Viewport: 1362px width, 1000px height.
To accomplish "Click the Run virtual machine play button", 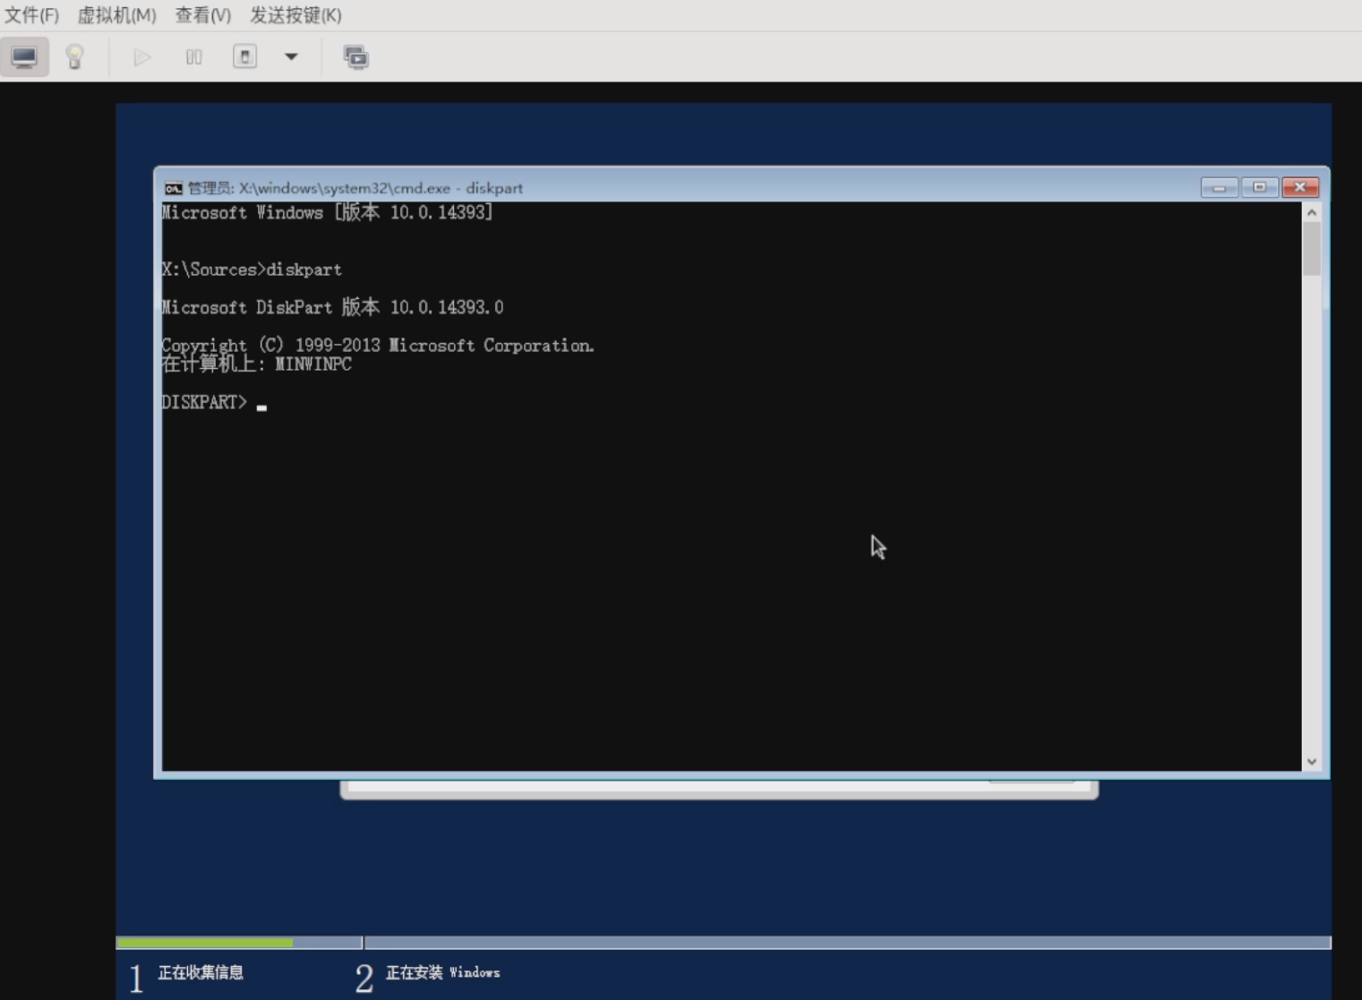I will [x=141, y=57].
